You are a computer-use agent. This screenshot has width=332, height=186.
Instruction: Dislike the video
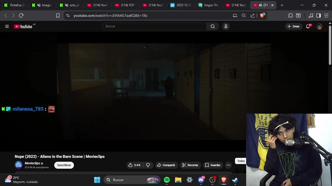148,165
